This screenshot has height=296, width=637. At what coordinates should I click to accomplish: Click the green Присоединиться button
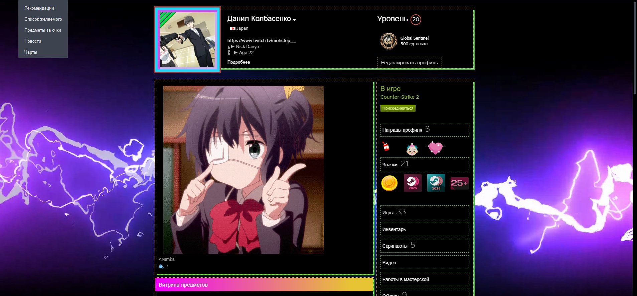pos(398,108)
